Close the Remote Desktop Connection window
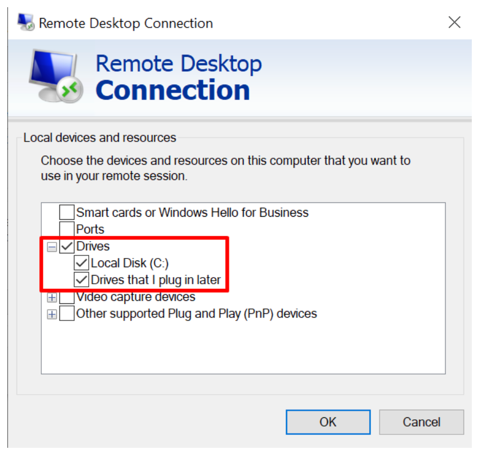This screenshot has width=478, height=454. click(x=454, y=22)
